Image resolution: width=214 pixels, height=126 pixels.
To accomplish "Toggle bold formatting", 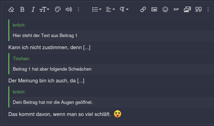I will (x=22, y=9).
